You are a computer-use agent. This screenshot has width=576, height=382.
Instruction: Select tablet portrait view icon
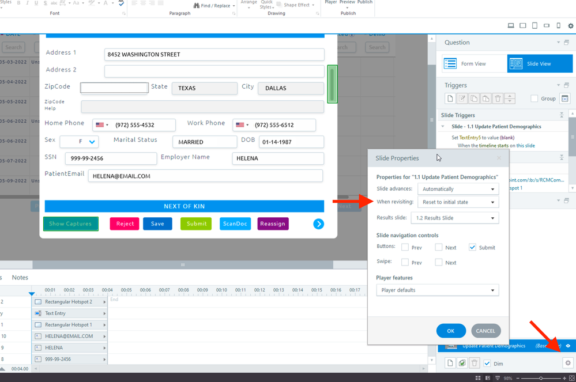point(535,26)
